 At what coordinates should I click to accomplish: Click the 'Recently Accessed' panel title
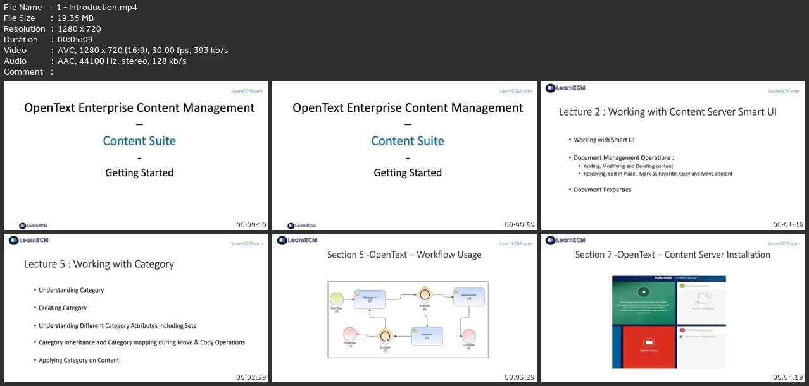coord(699,330)
